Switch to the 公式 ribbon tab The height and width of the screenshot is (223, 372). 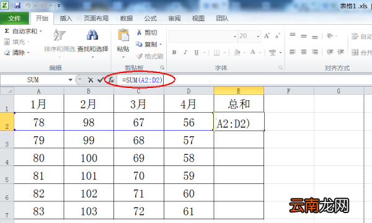pyautogui.click(x=151, y=18)
